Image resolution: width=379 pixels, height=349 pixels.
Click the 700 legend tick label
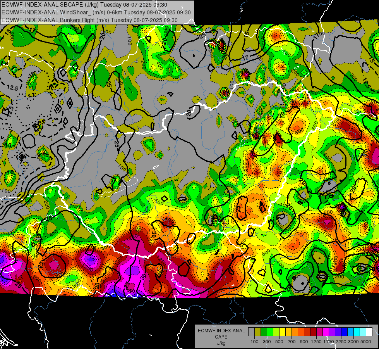point(292,342)
